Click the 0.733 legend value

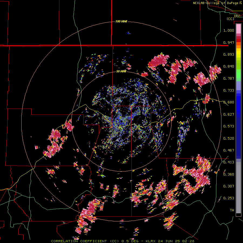229,90
